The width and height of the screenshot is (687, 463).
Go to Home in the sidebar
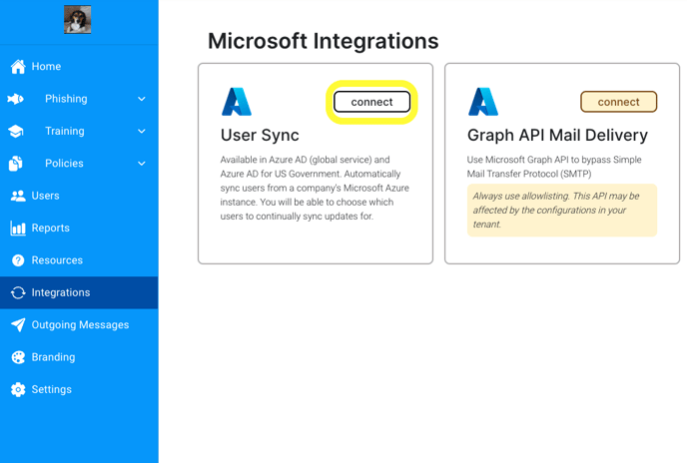tap(79, 67)
